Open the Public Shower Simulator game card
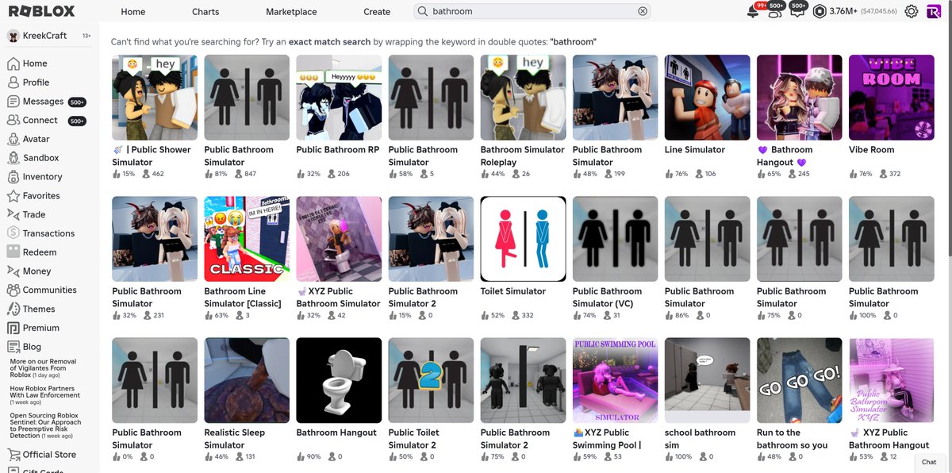 [155, 116]
